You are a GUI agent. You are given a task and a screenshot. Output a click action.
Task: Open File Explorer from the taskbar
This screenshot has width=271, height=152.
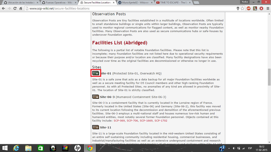tap(28, 148)
